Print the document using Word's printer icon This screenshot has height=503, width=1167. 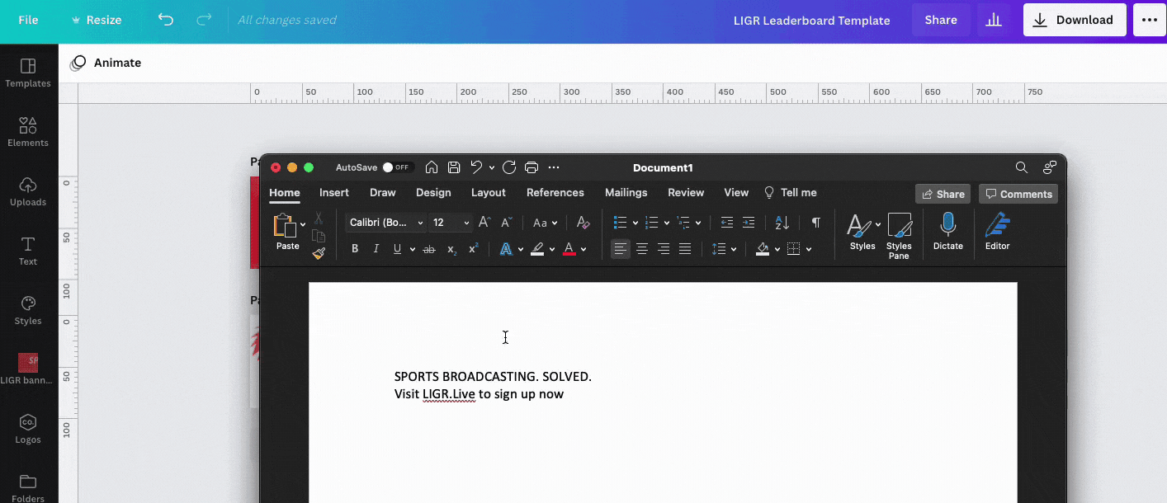532,167
